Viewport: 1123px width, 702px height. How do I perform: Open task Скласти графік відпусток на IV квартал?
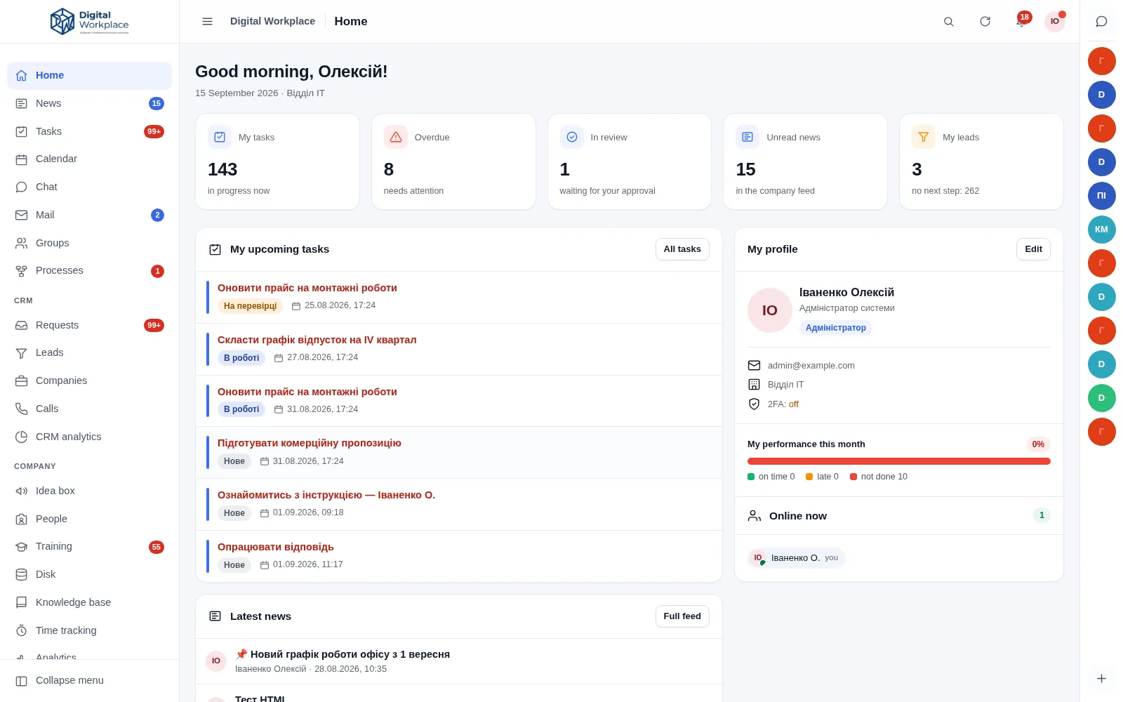tap(459, 349)
